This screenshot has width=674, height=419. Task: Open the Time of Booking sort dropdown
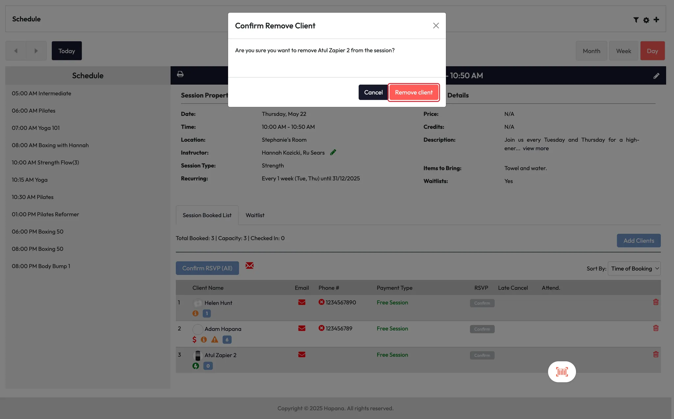pyautogui.click(x=634, y=269)
